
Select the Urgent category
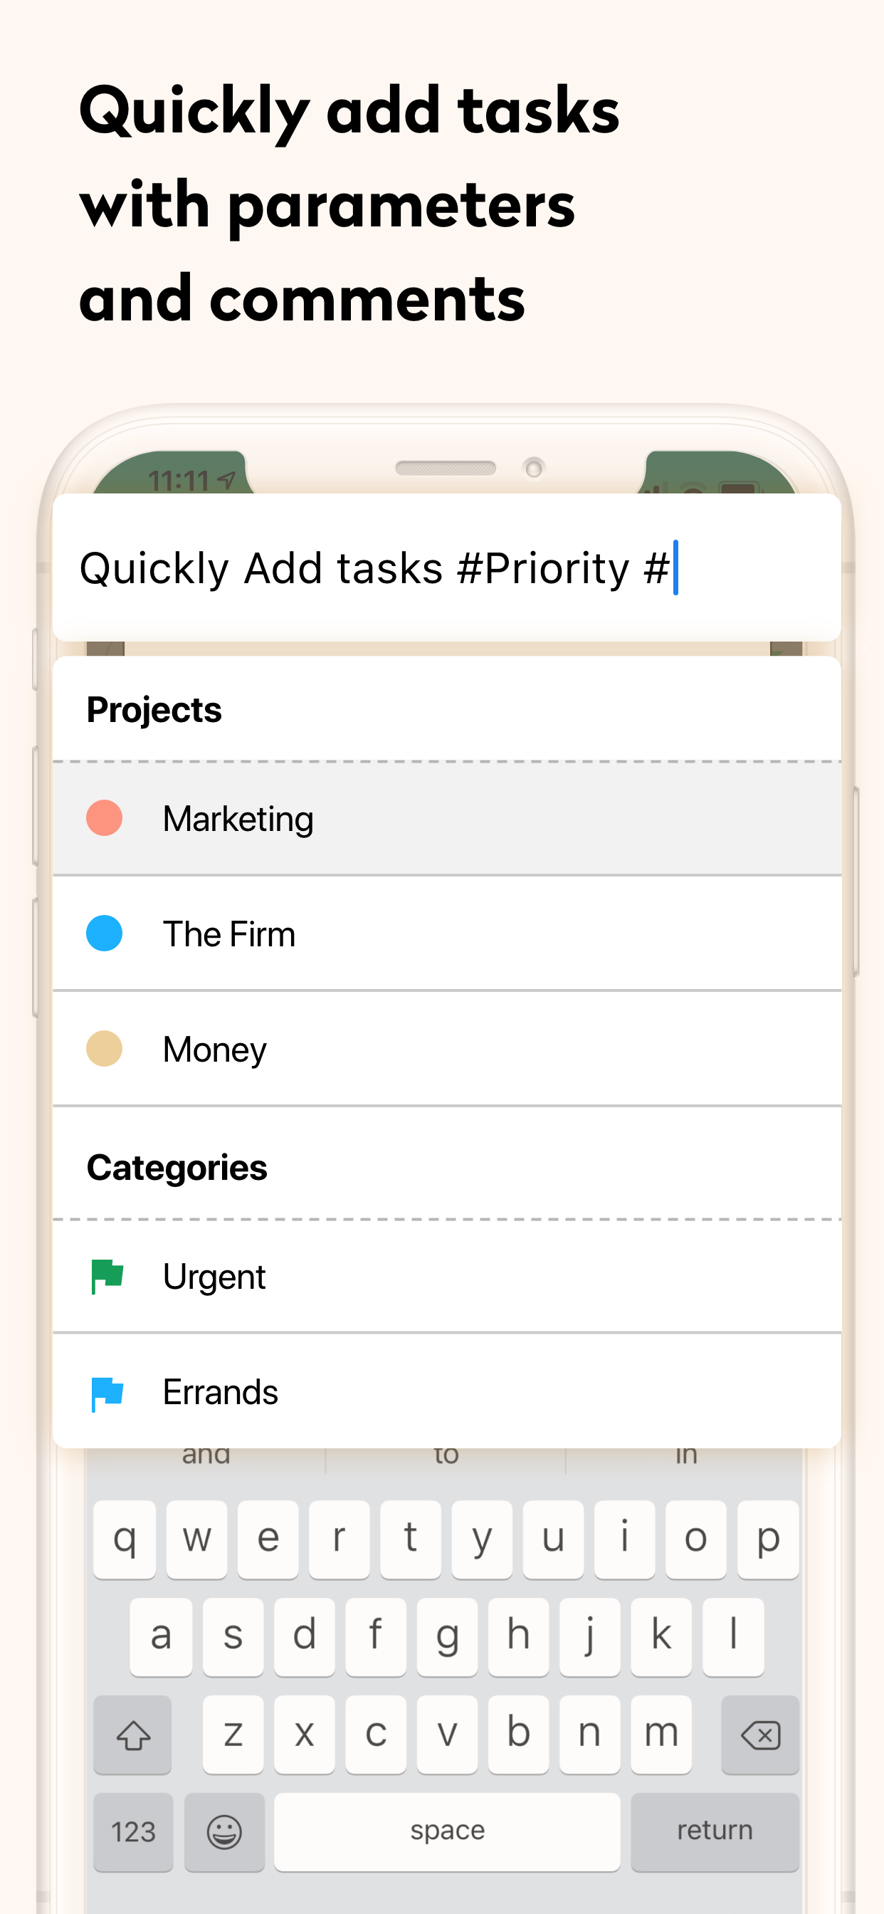447,1277
